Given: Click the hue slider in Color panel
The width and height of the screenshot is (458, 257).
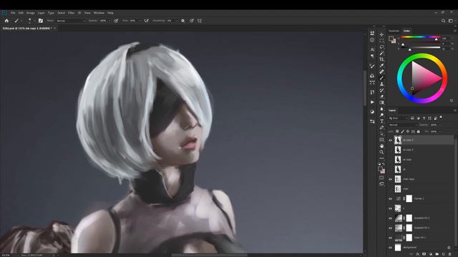Looking at the screenshot, I should pyautogui.click(x=420, y=37).
